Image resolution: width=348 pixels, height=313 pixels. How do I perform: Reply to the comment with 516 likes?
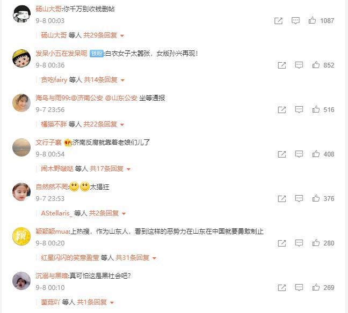coord(299,109)
